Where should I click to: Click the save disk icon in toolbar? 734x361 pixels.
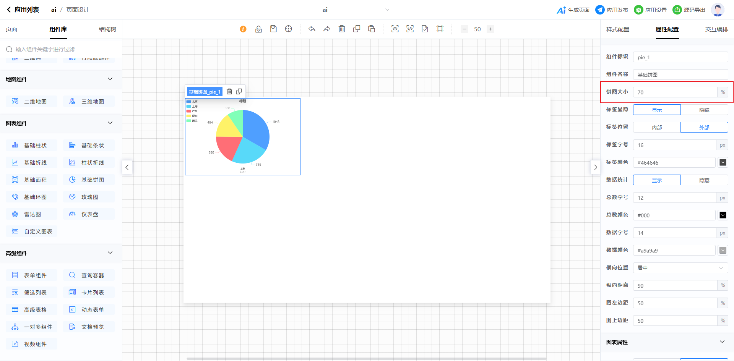pyautogui.click(x=273, y=29)
